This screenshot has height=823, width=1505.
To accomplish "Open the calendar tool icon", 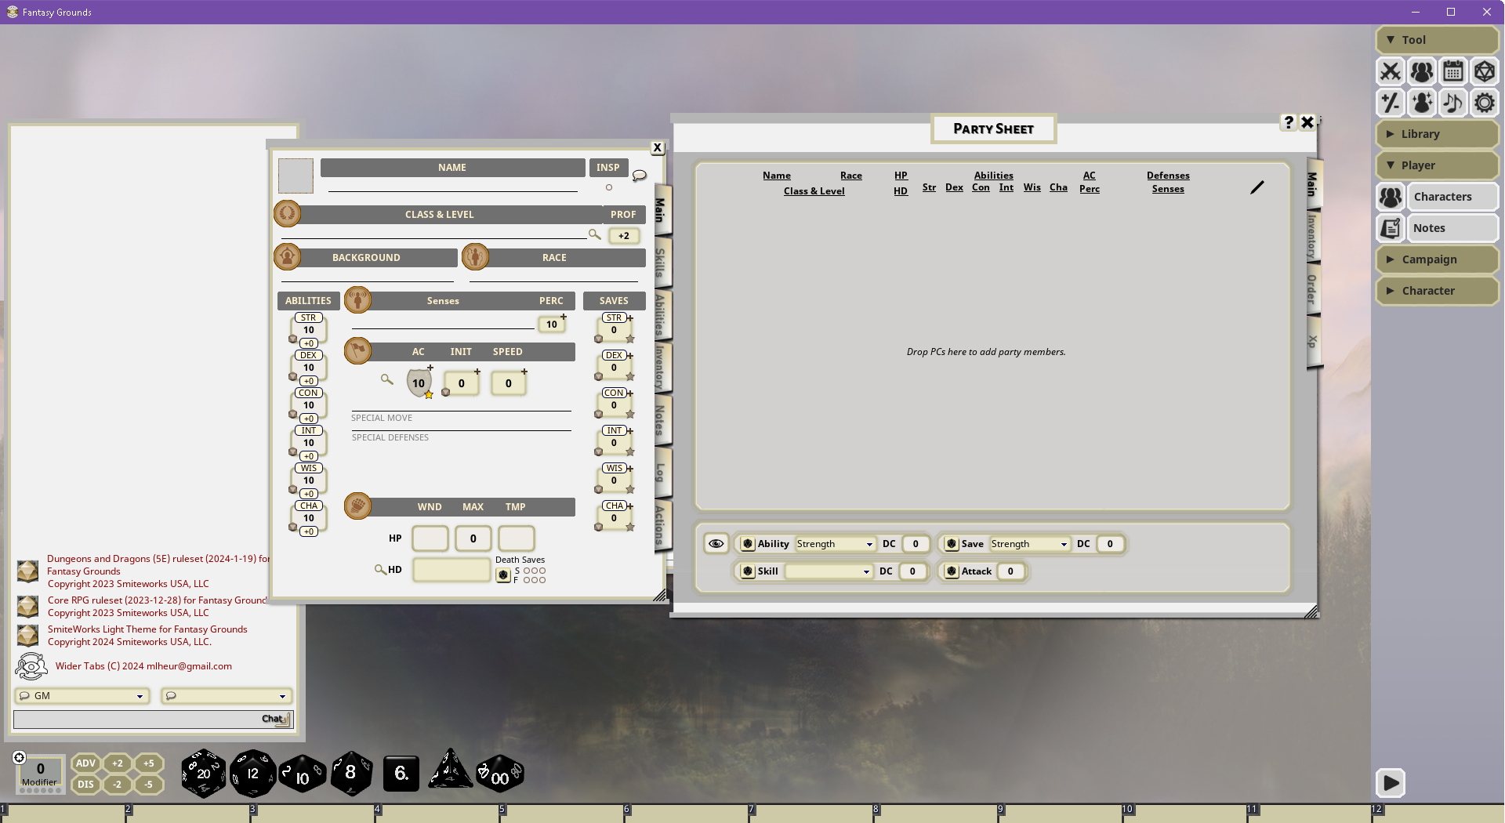I will click(1453, 71).
